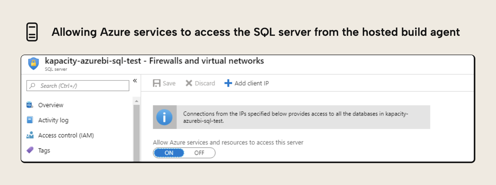Image resolution: width=496 pixels, height=185 pixels.
Task: Click the blue info icon in banner
Action: [x=164, y=117]
